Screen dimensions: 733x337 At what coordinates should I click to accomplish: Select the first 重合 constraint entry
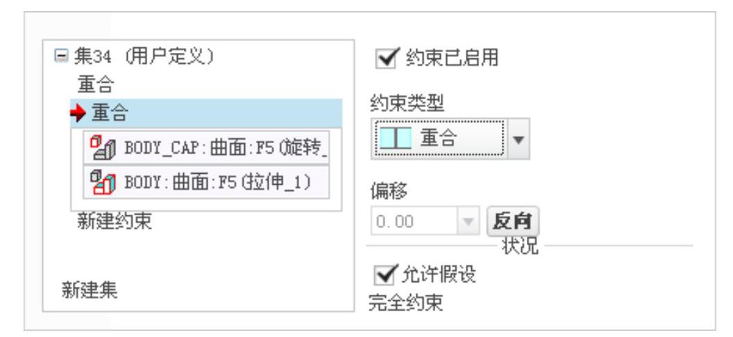(96, 85)
